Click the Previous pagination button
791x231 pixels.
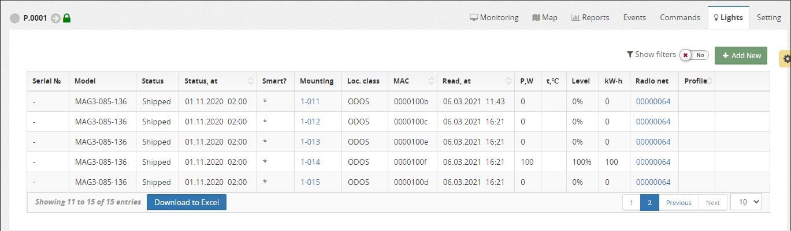click(x=678, y=203)
